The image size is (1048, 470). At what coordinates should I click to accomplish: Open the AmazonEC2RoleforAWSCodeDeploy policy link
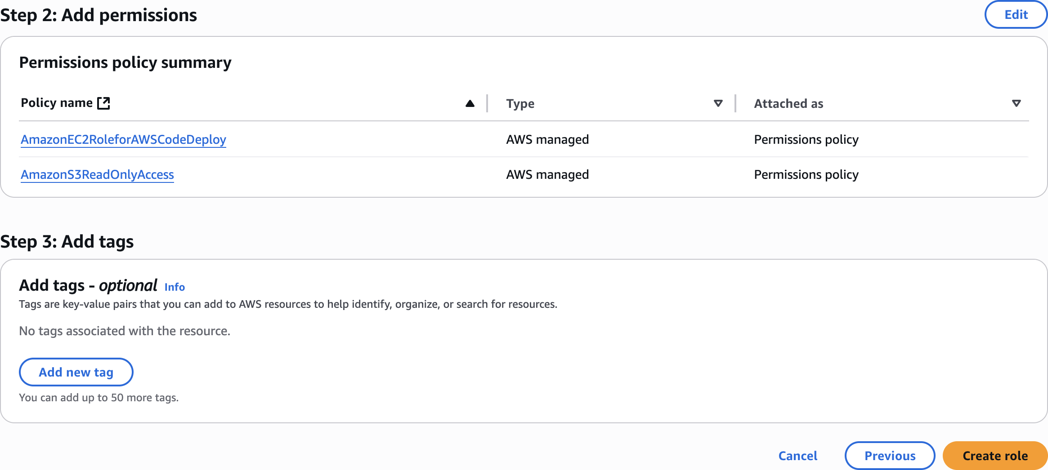(x=123, y=140)
